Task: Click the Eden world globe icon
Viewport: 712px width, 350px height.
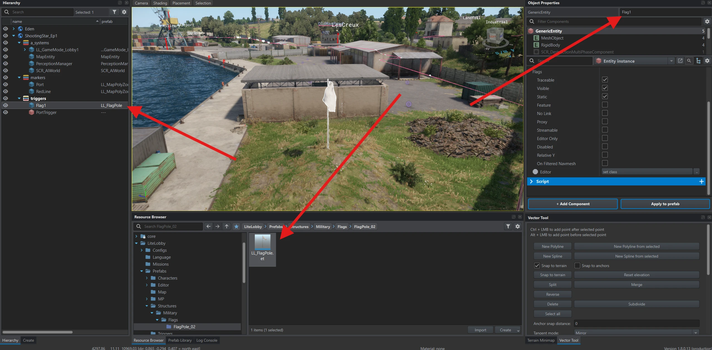Action: pos(20,29)
